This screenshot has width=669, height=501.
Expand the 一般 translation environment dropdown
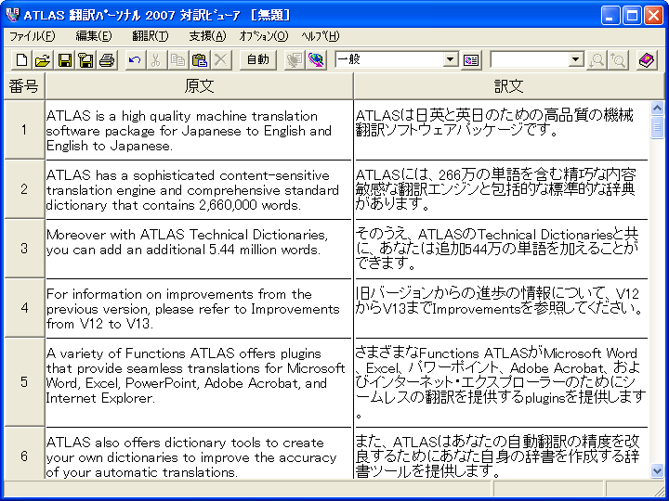coord(450,60)
